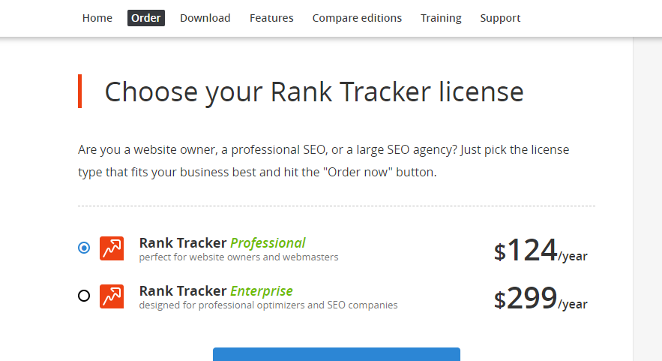Click the Enterprise description about SEO companies
Image resolution: width=662 pixels, height=361 pixels.
(268, 305)
